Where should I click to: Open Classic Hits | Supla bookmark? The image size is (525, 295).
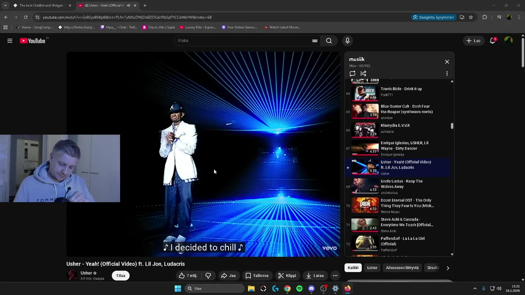[159, 27]
